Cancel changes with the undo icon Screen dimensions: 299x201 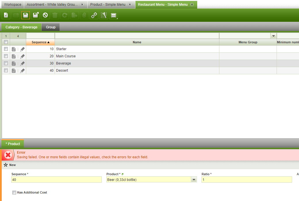(45, 15)
